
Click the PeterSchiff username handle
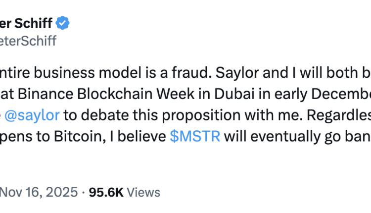pos(28,41)
